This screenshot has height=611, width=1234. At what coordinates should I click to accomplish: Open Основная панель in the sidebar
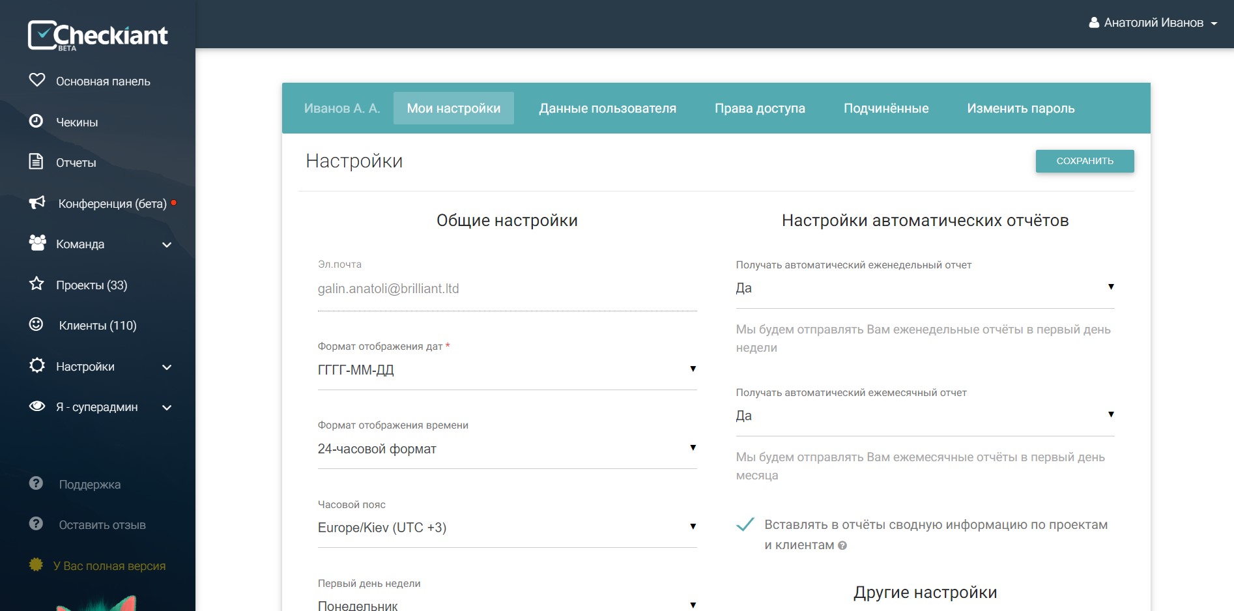[x=103, y=81]
